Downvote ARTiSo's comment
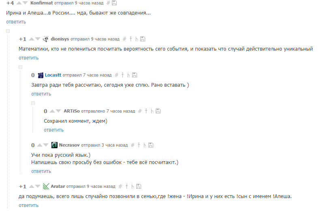328x211 pixels. point(58,111)
